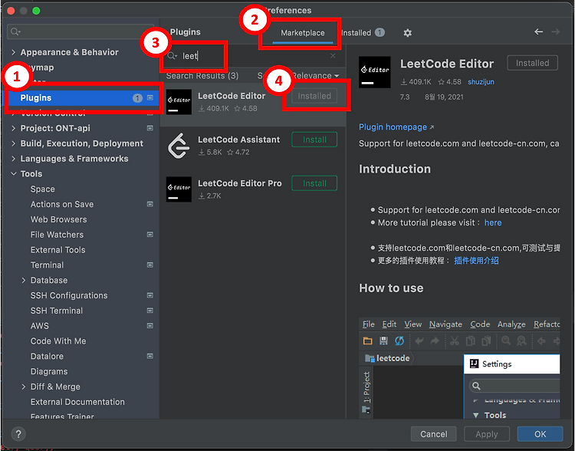Image resolution: width=575 pixels, height=451 pixels.
Task: Click the project-level icon beside Terminal
Action: pos(150,265)
